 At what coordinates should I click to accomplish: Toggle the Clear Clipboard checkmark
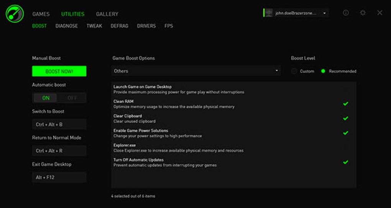pos(345,118)
